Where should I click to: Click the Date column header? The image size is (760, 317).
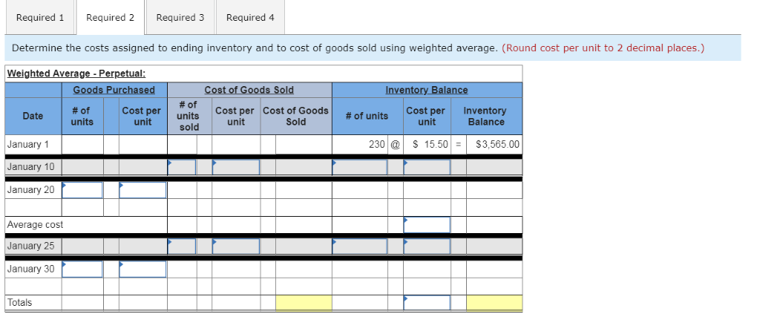(33, 116)
